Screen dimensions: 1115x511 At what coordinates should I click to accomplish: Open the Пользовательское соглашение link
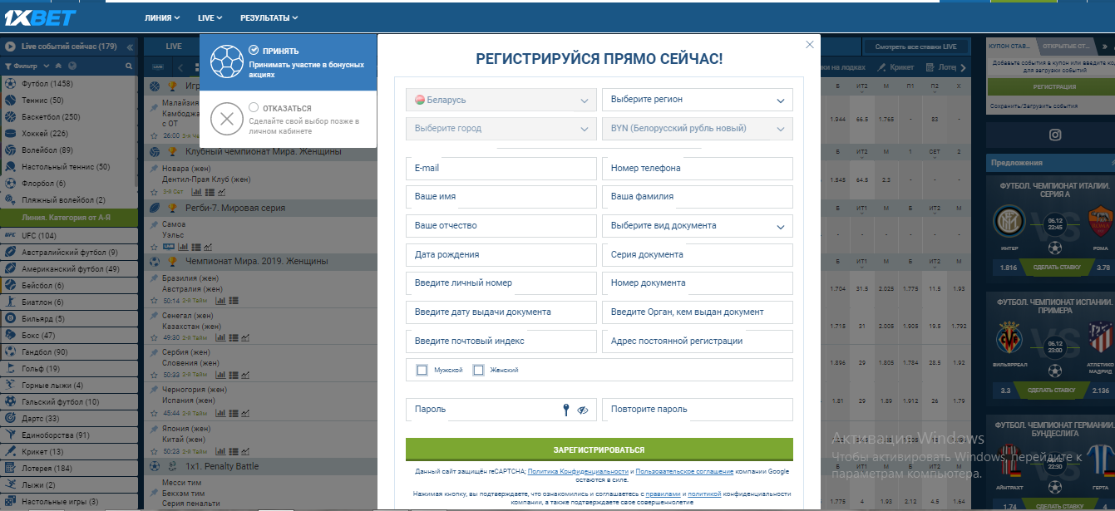(x=685, y=471)
